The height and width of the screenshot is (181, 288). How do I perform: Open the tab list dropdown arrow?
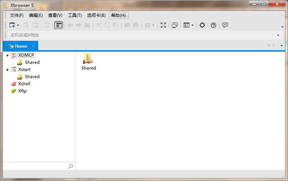tap(282, 45)
